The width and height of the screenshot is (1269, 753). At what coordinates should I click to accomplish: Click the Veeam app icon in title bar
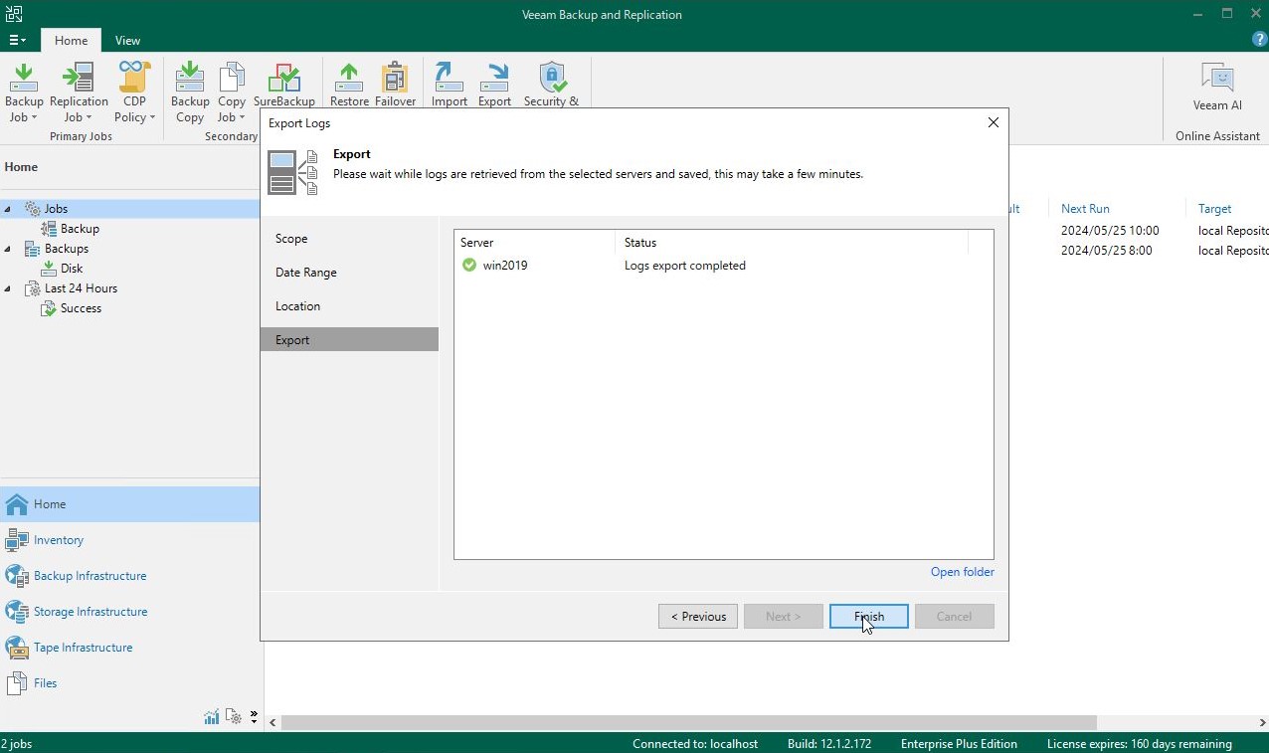pos(14,14)
